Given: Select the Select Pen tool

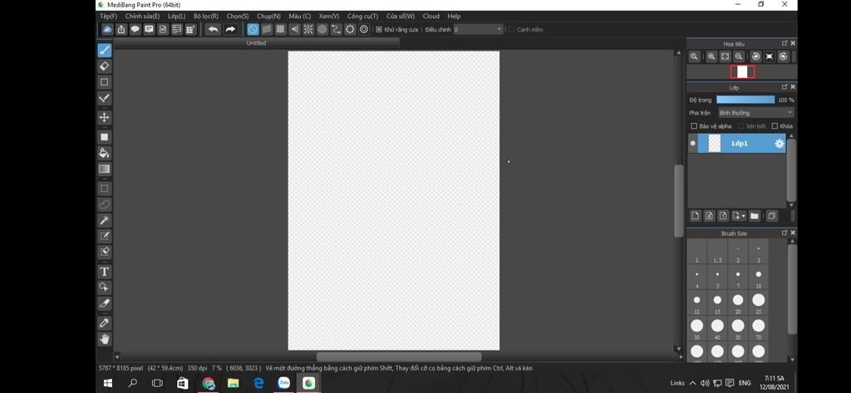Looking at the screenshot, I should (x=104, y=236).
